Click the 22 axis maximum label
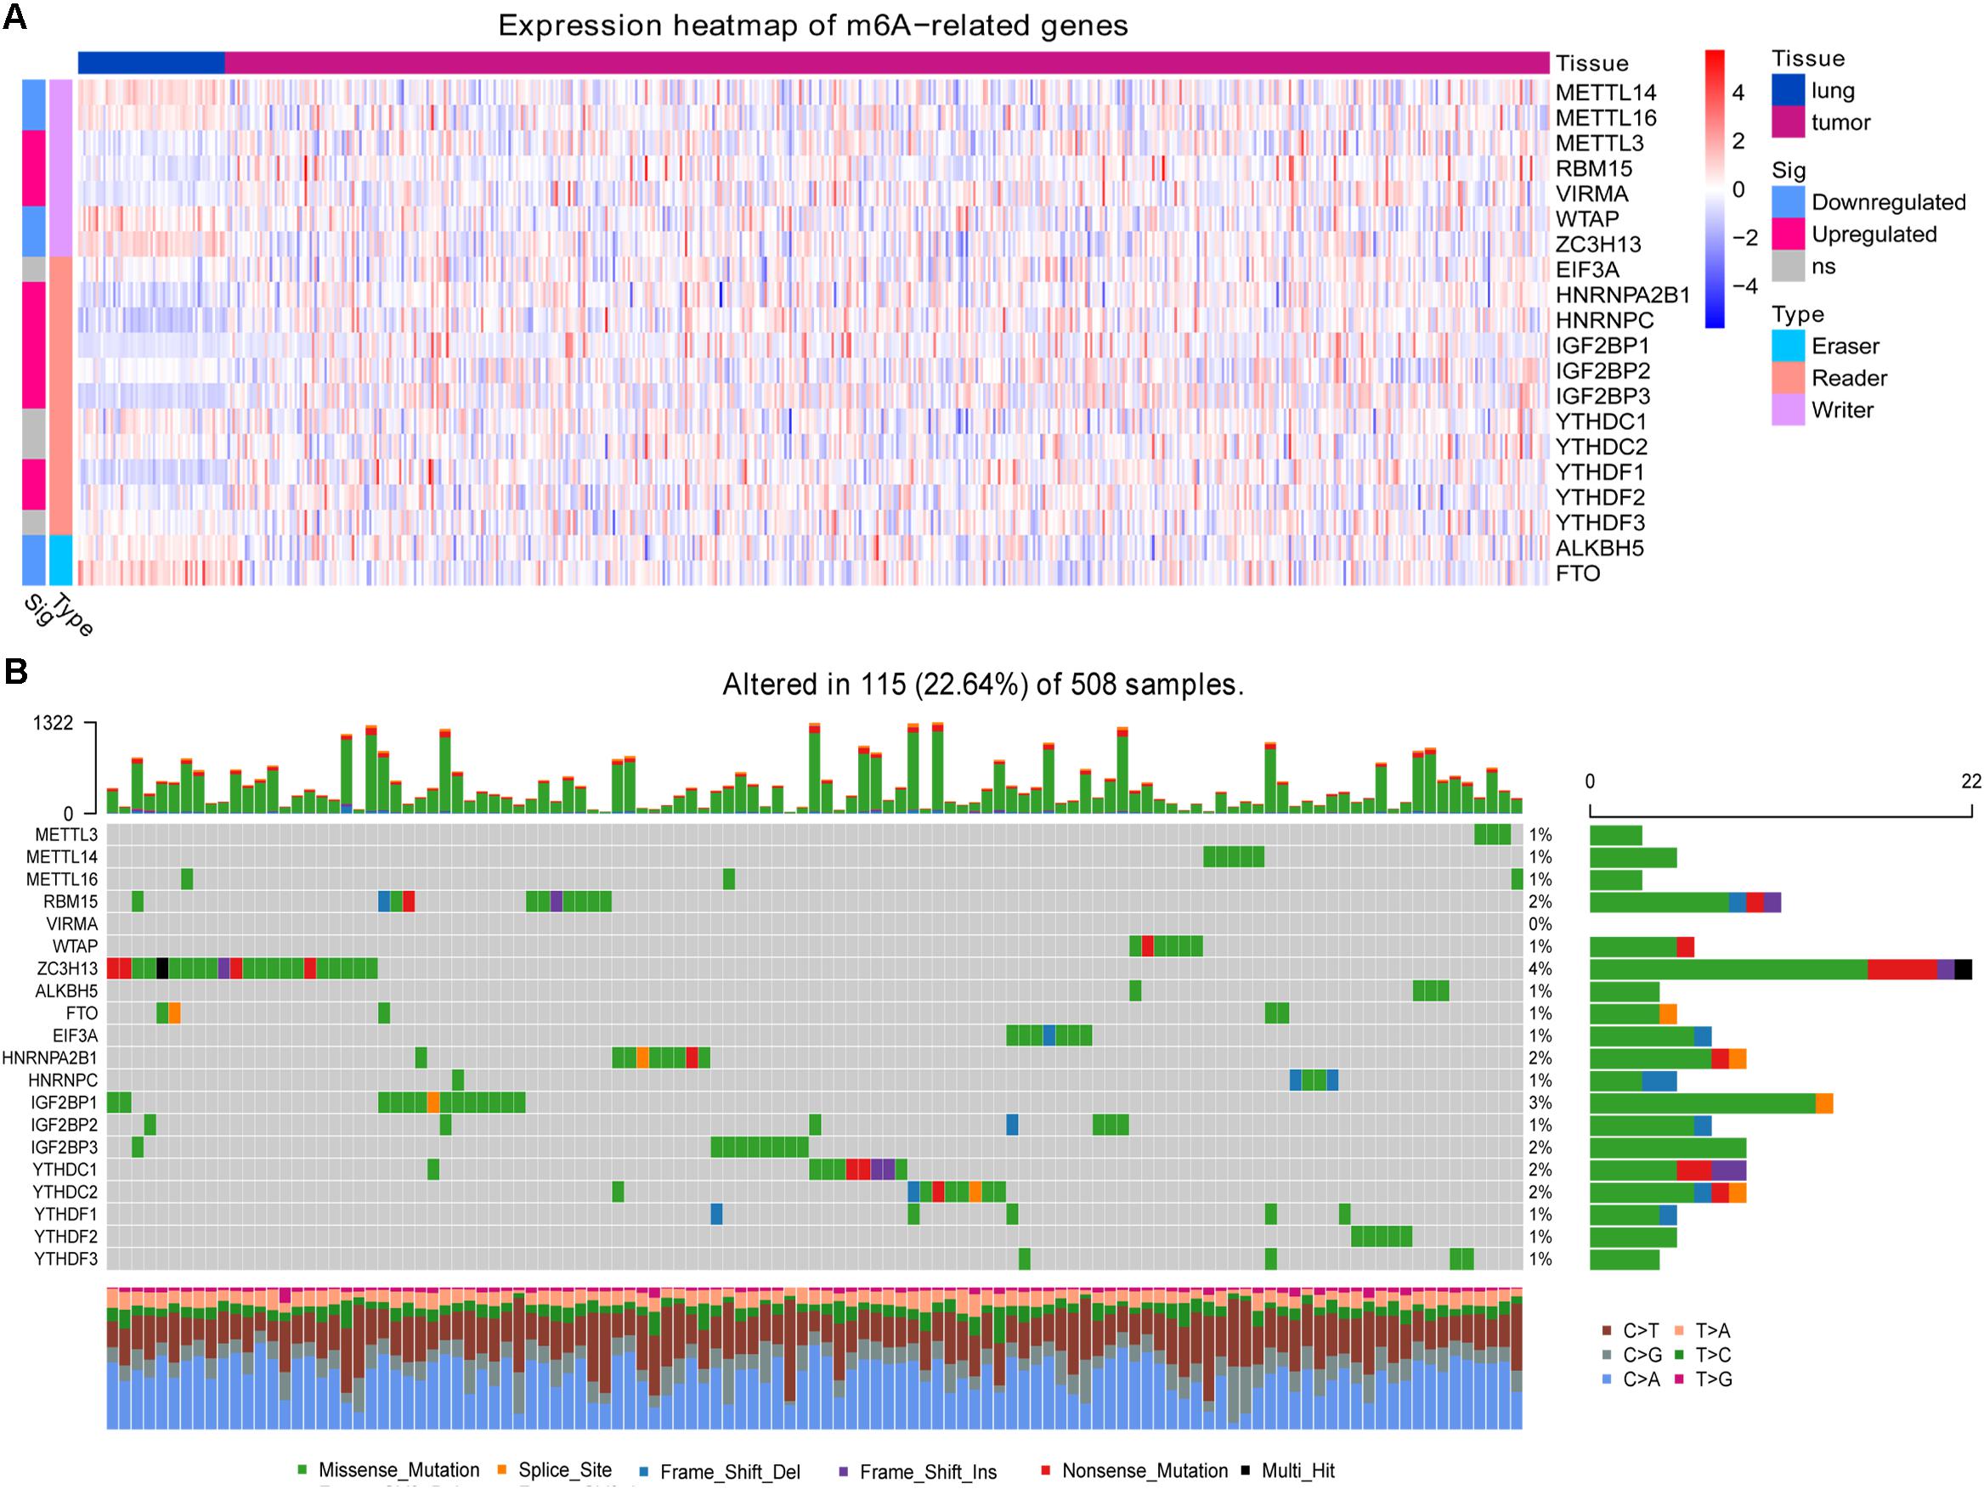Image resolution: width=1984 pixels, height=1489 pixels. pos(1970,781)
